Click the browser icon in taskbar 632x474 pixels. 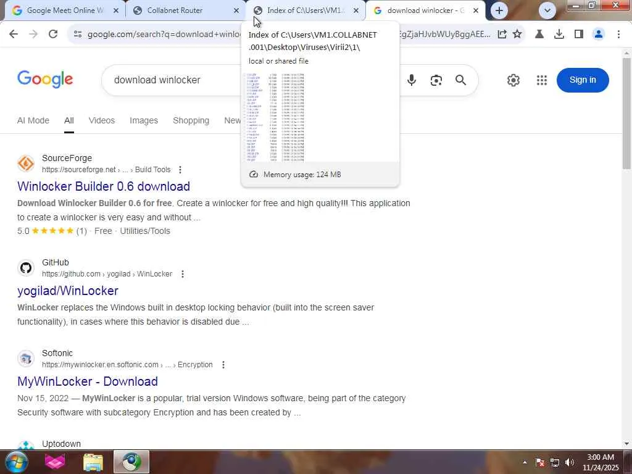(131, 462)
